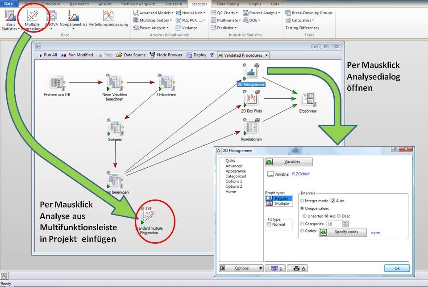Switch to the Data Mining tab
The width and height of the screenshot is (428, 287).
[228, 4]
